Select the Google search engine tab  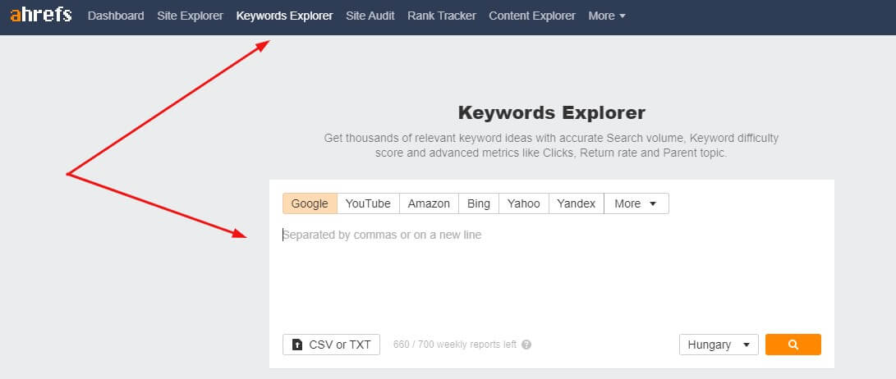[310, 203]
